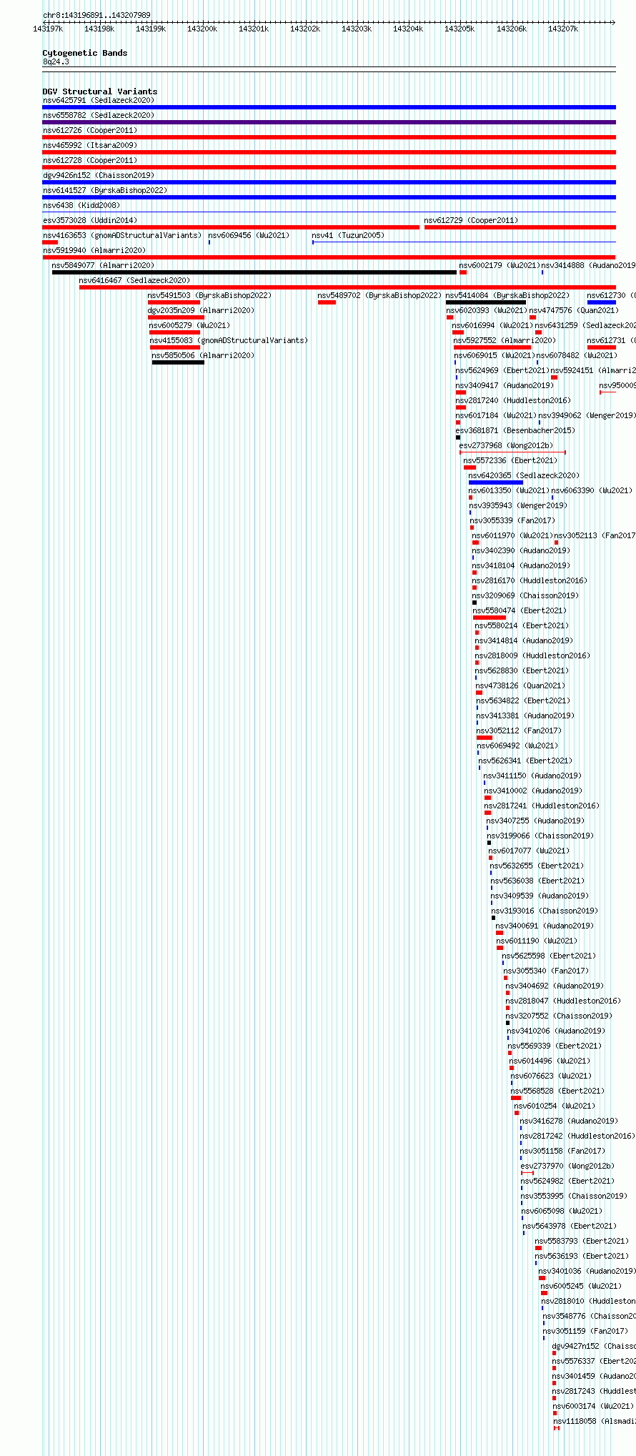Select nsv5849077 (Almarri2020) label
Viewport: 636px width, 1456px height.
pos(103,265)
